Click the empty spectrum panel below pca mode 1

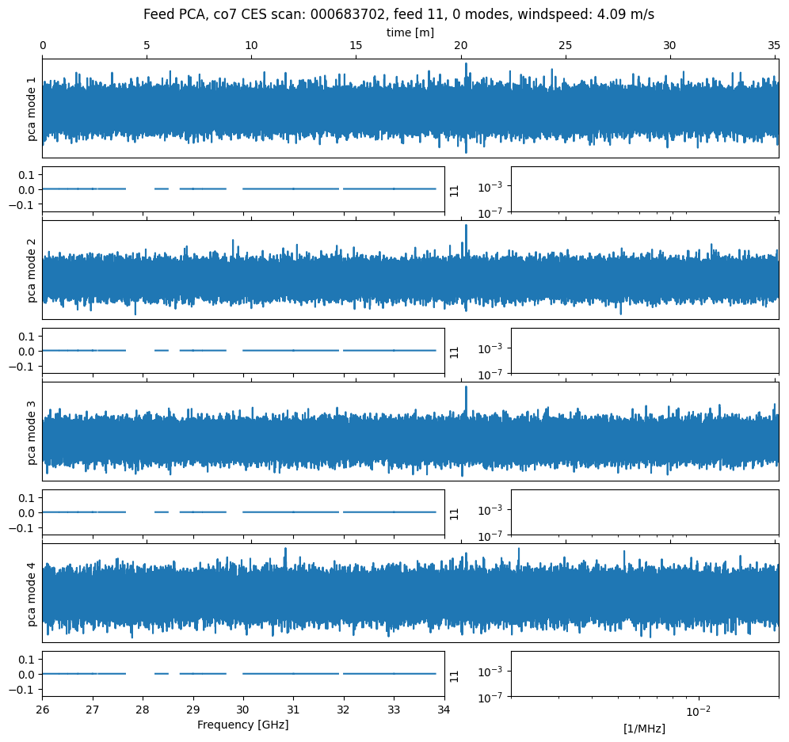pyautogui.click(x=644, y=189)
